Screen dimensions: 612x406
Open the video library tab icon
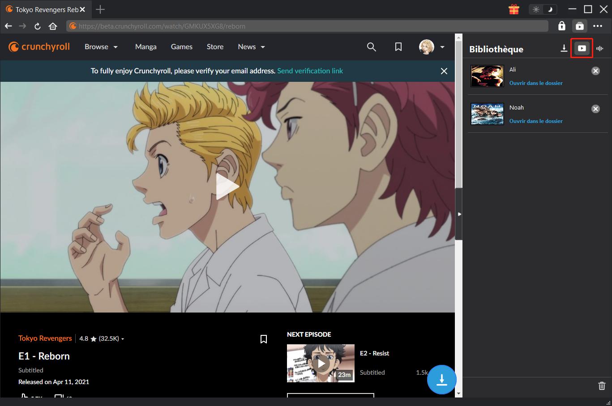pos(582,48)
